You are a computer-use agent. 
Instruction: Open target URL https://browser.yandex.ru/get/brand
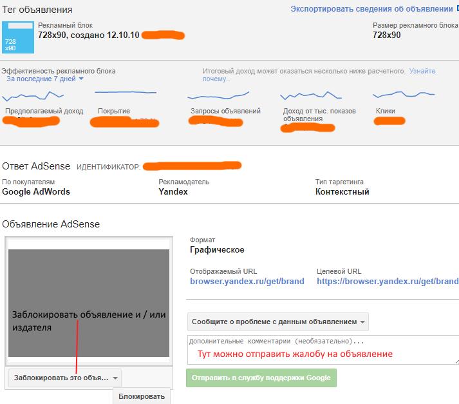point(388,281)
